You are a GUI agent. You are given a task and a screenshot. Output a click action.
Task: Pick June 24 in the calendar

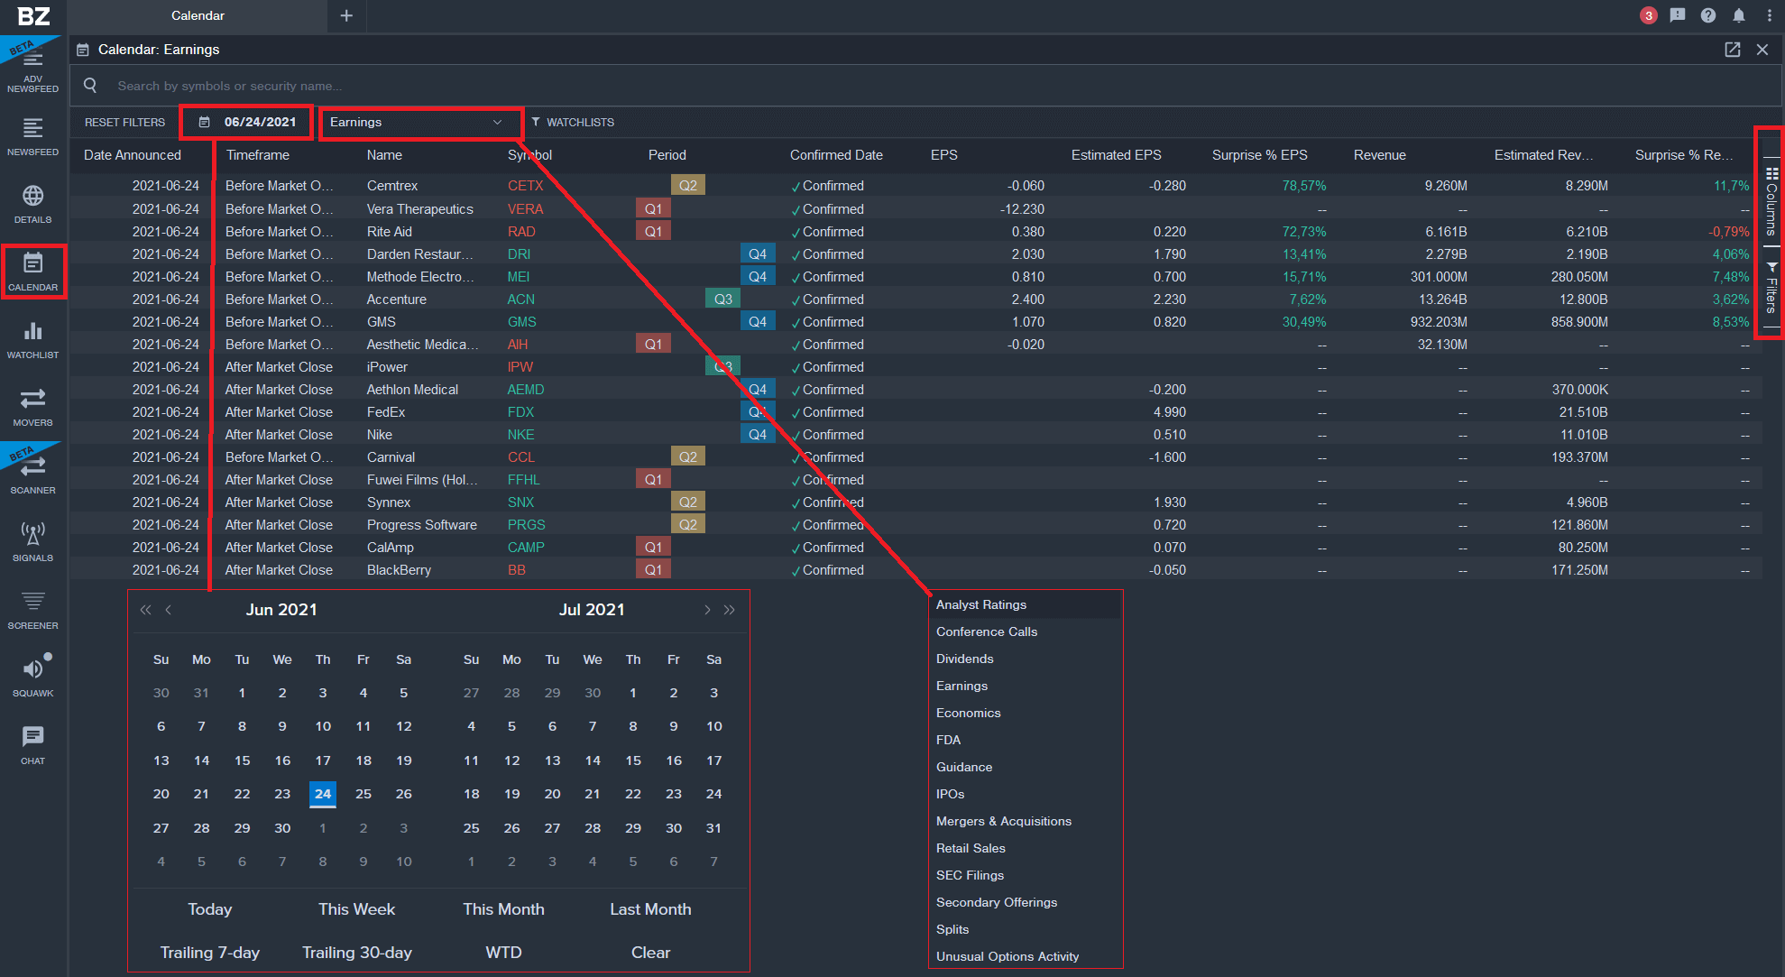coord(323,794)
